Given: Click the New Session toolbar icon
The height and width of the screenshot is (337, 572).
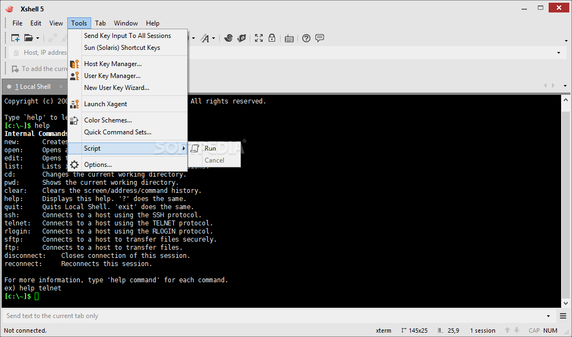Looking at the screenshot, I should [15, 38].
